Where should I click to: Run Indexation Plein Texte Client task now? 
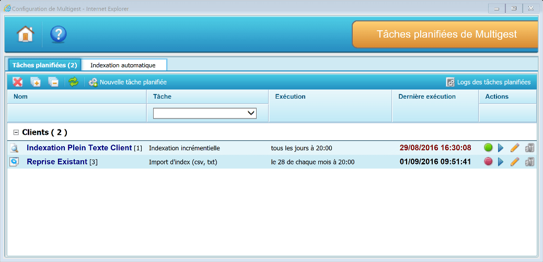[x=501, y=148]
